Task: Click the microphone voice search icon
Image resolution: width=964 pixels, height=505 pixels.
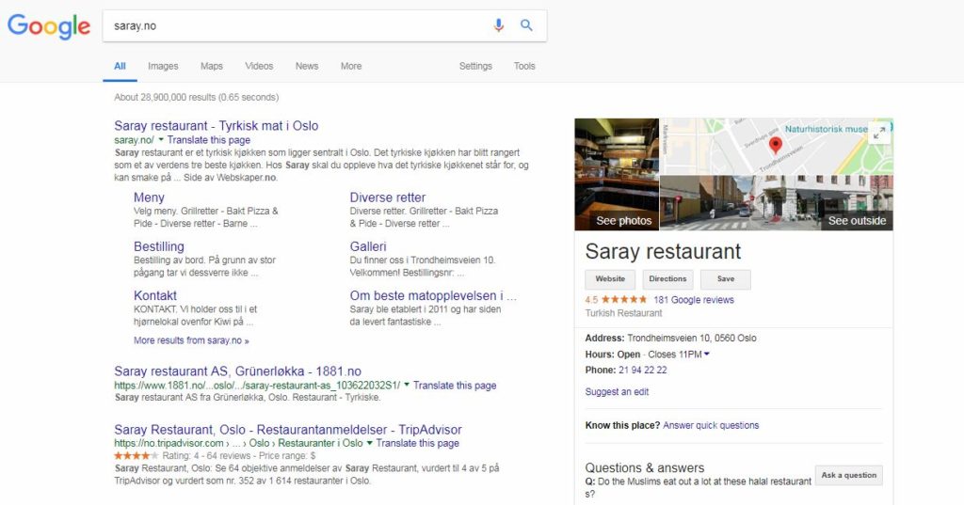Action: [499, 25]
